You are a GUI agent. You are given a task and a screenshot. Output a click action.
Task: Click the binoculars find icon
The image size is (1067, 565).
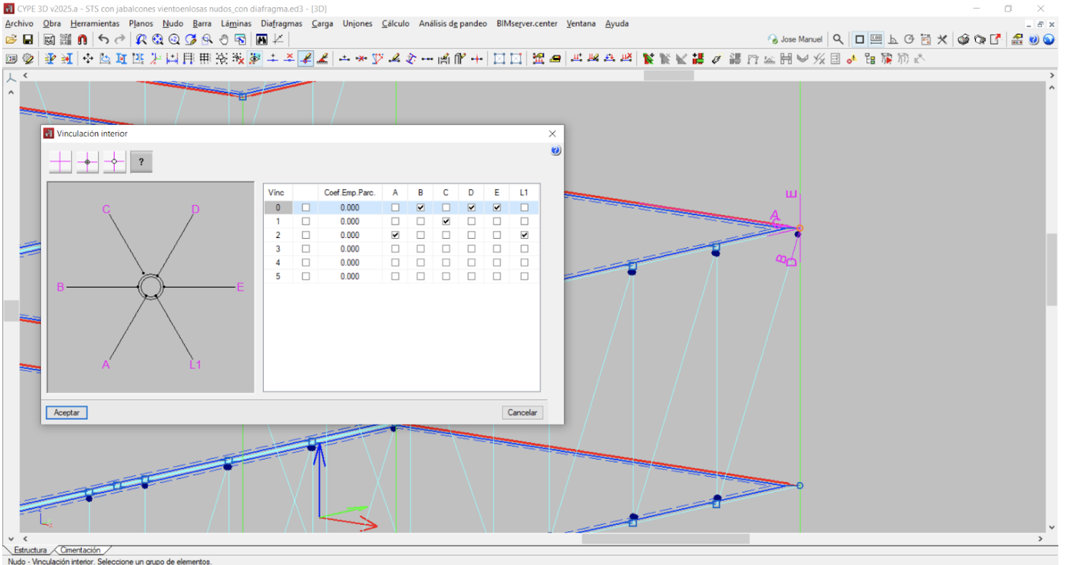[x=262, y=39]
